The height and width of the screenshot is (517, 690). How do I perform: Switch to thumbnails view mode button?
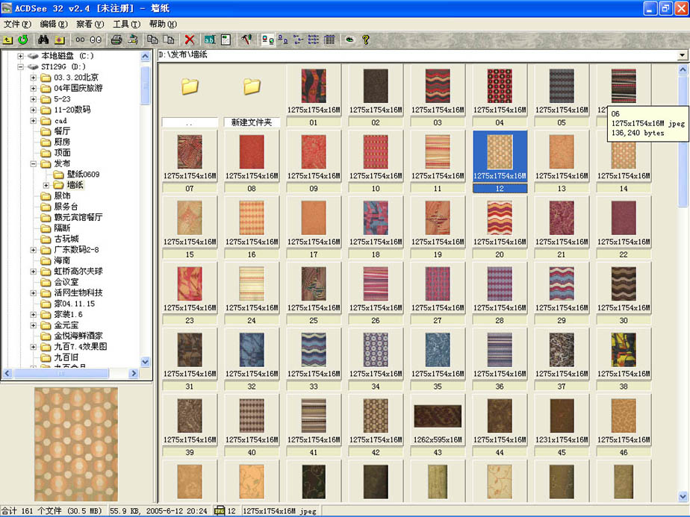click(267, 40)
